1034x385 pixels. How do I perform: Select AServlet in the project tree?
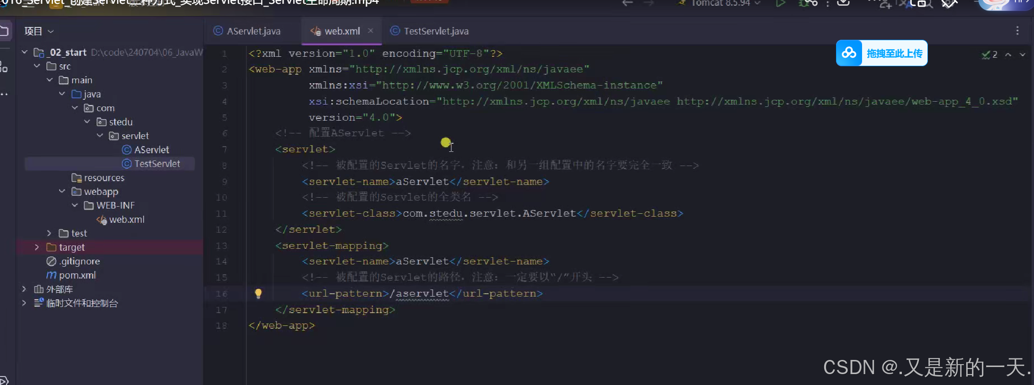coord(152,150)
